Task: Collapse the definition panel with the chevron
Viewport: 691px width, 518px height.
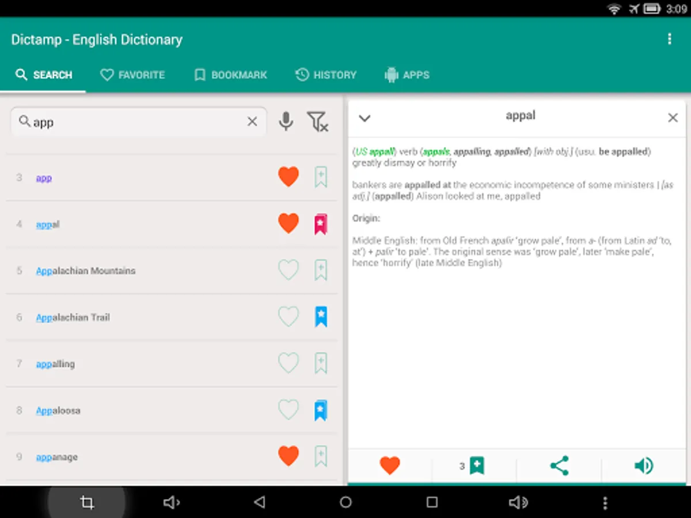Action: (x=365, y=119)
